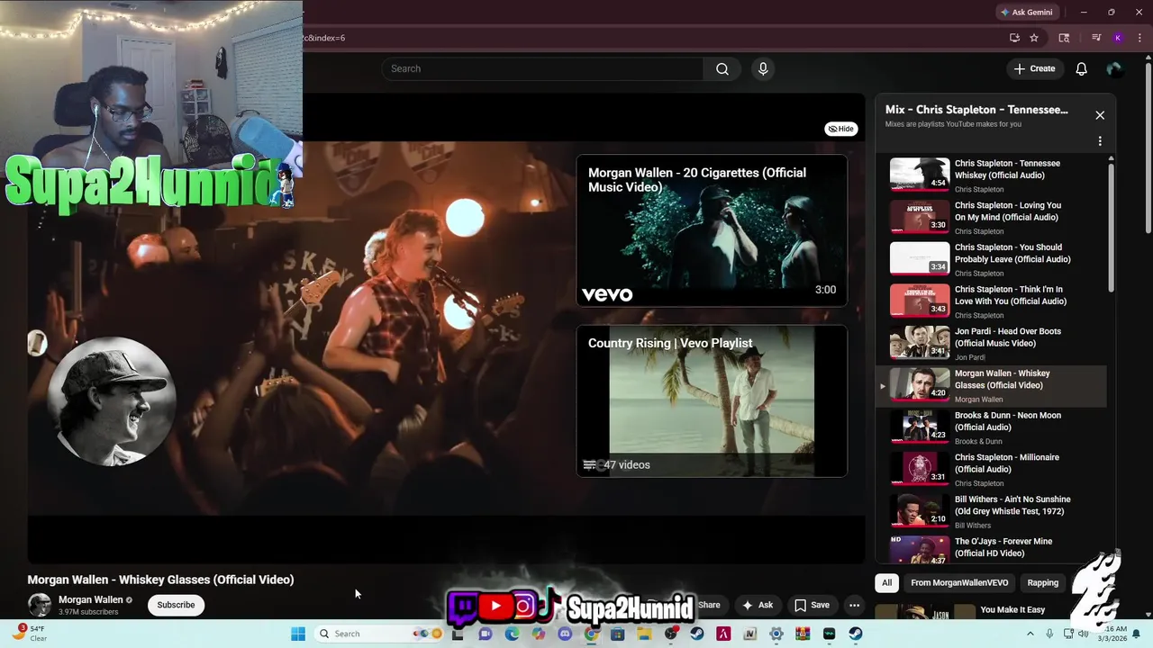The width and height of the screenshot is (1153, 648).
Task: Play Brooks & Dunn Neon Moon
Action: (x=991, y=427)
